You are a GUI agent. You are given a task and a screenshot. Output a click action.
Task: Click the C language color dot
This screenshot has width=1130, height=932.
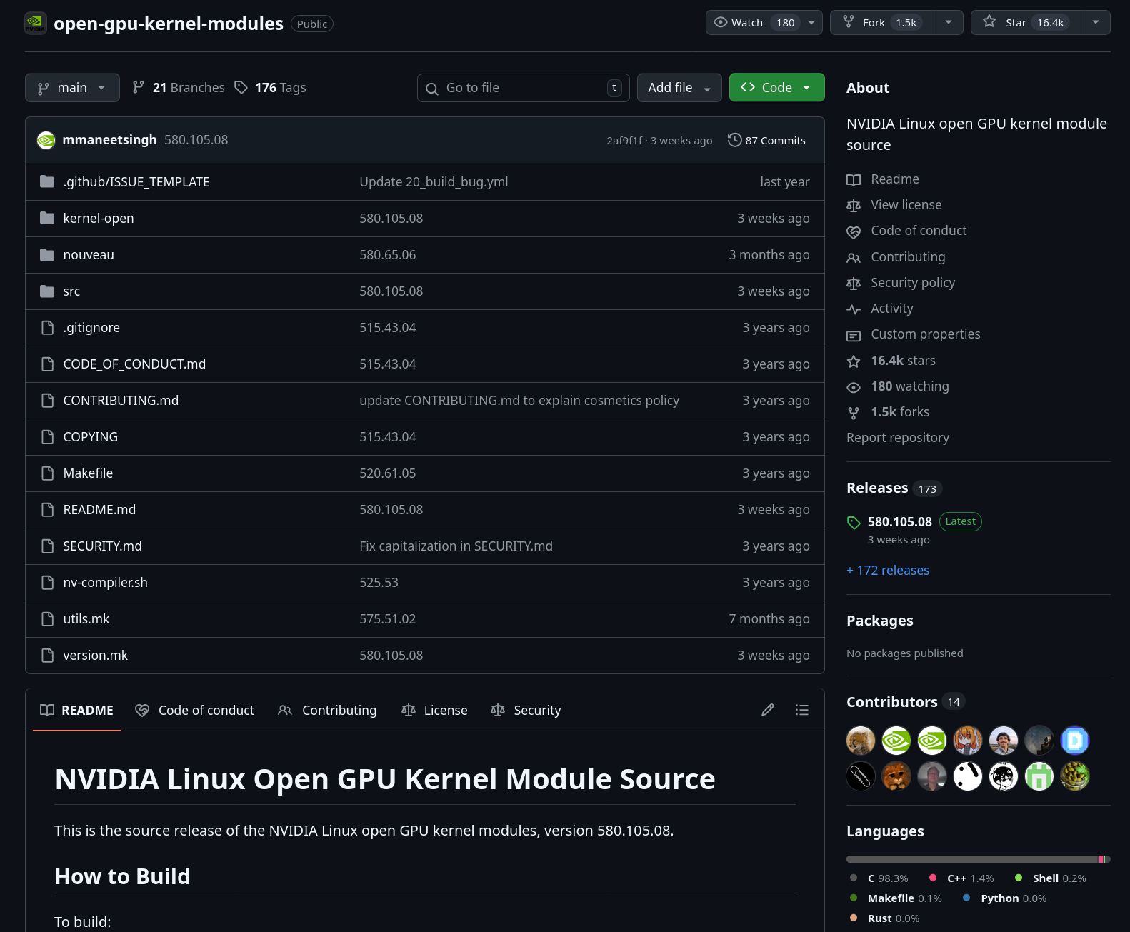(x=854, y=878)
